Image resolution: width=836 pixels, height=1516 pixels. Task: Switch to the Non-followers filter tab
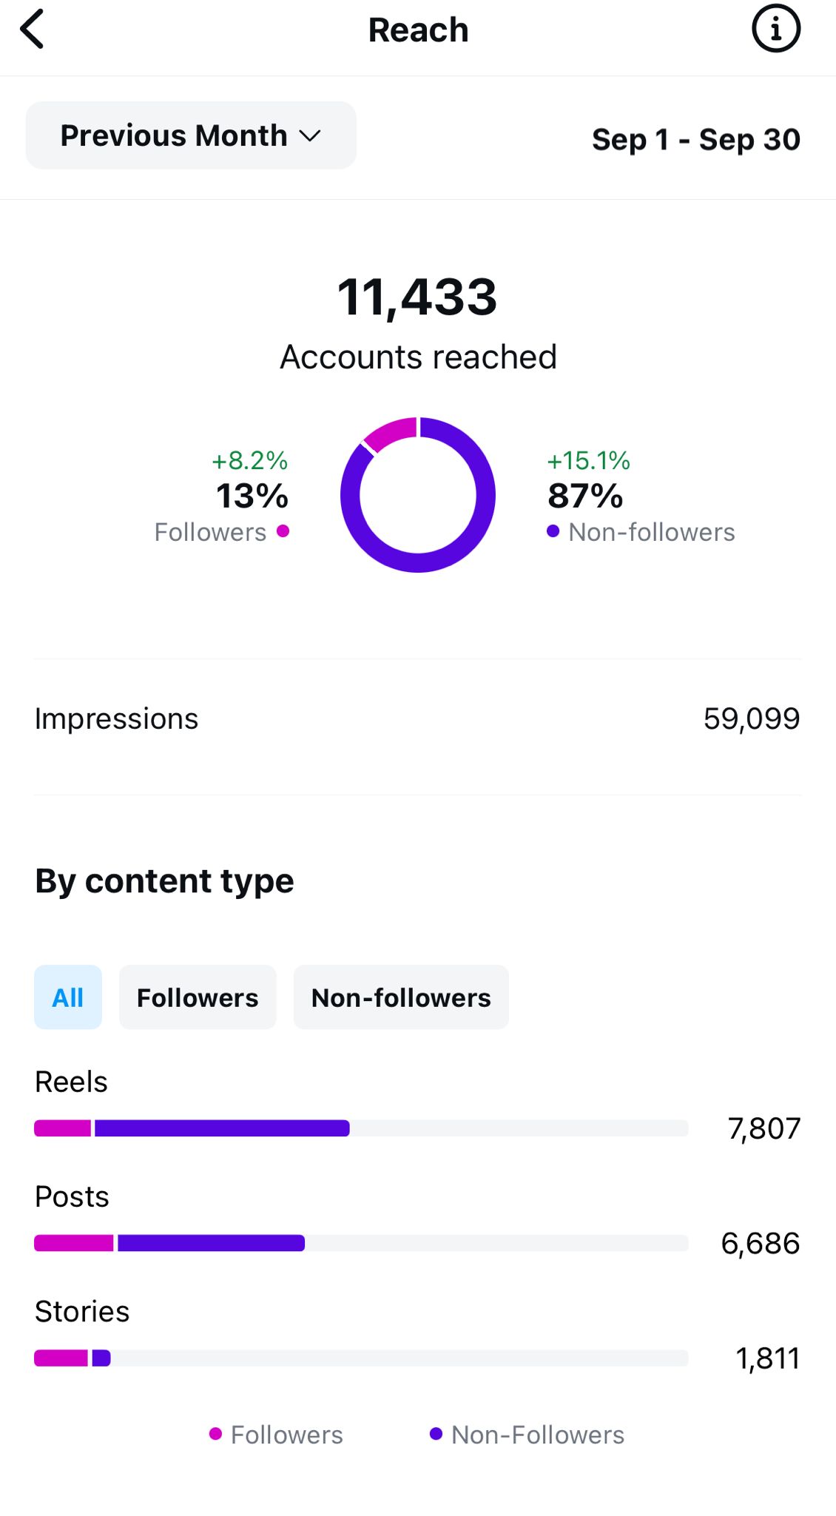tap(401, 997)
